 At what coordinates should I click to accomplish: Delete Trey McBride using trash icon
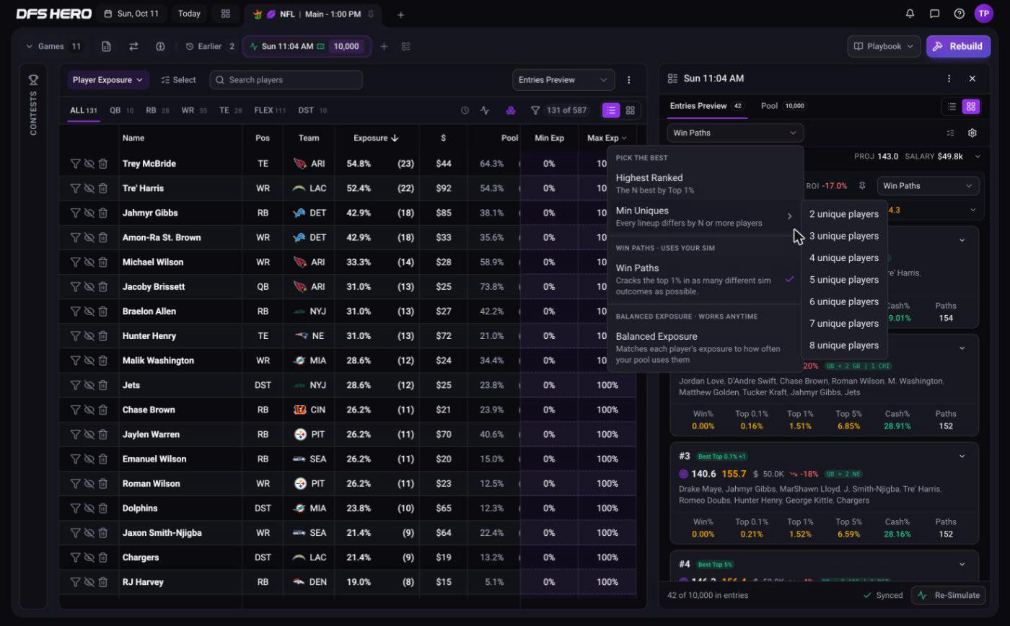[x=103, y=164]
